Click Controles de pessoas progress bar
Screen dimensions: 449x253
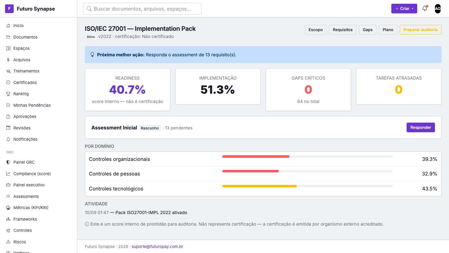click(307, 171)
